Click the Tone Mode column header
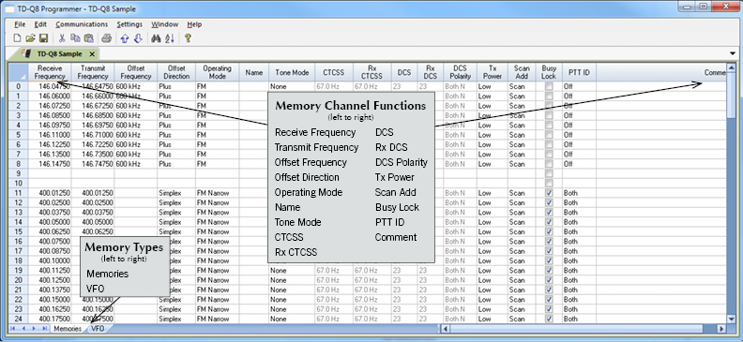743x342 pixels. pyautogui.click(x=293, y=72)
